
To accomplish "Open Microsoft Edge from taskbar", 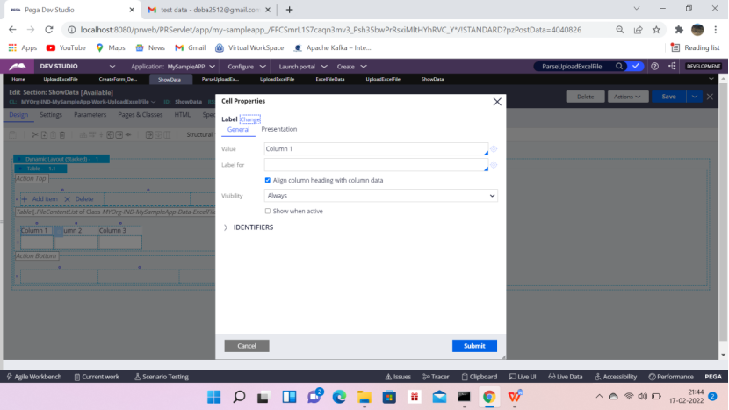I will 339,397.
